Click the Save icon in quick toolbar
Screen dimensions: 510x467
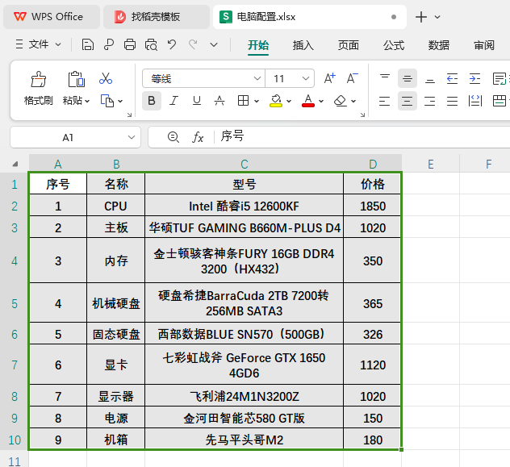pos(87,44)
